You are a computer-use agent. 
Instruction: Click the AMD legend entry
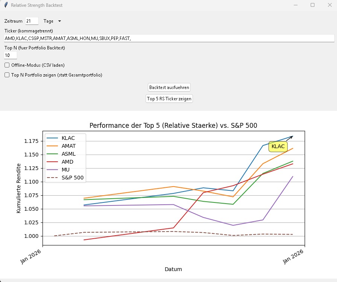(x=60, y=162)
